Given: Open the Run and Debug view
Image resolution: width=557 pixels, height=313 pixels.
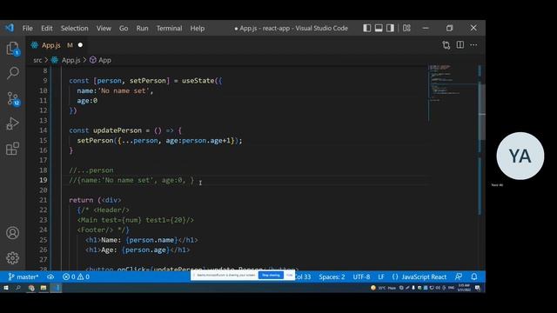Looking at the screenshot, I should coord(12,123).
